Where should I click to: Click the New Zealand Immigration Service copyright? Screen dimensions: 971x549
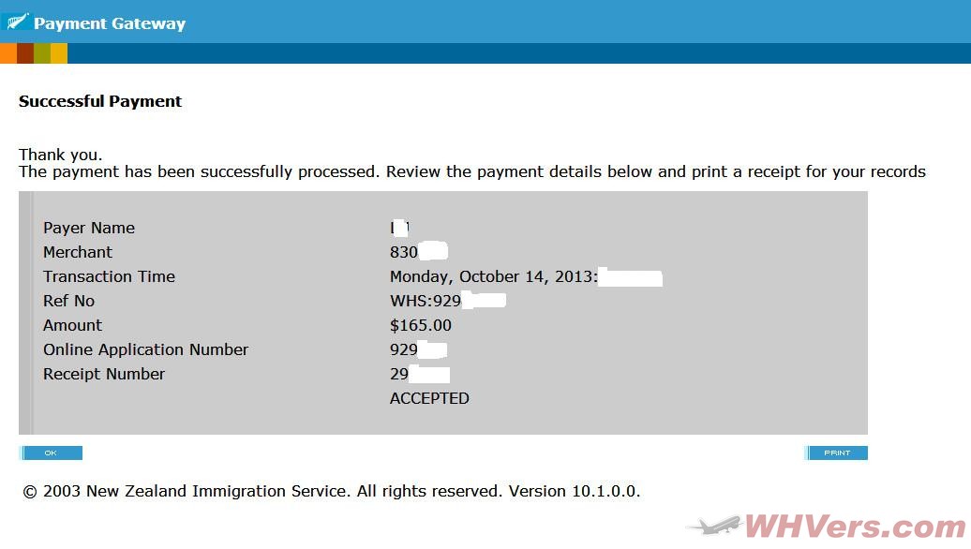click(332, 491)
